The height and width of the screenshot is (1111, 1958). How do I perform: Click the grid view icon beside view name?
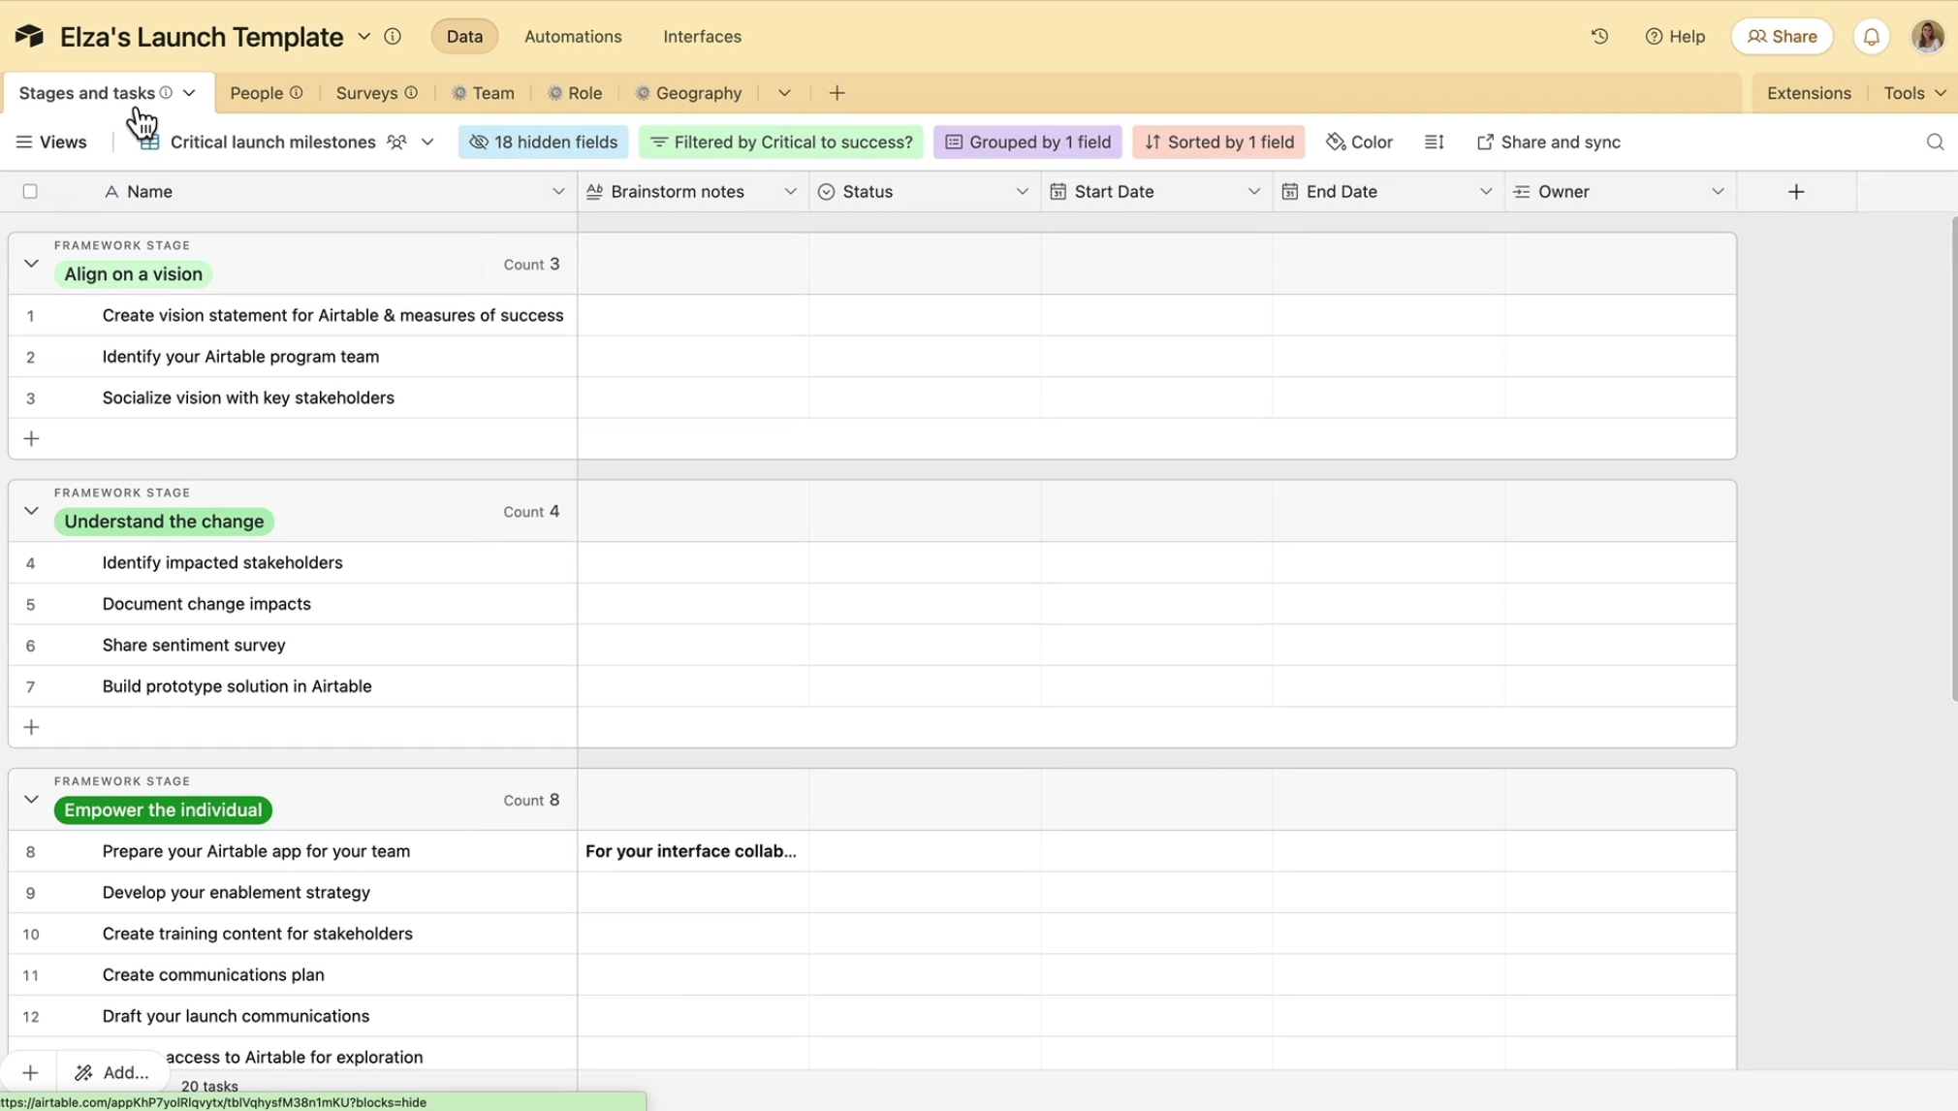(148, 142)
